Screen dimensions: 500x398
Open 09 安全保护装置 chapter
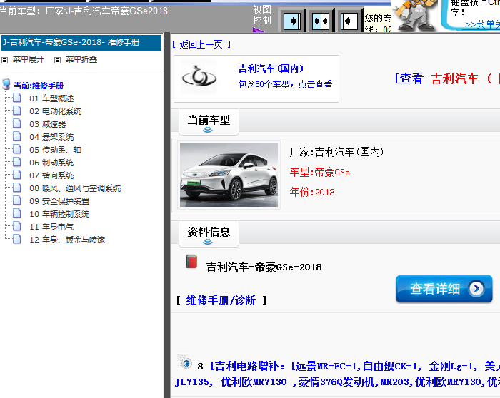(59, 201)
